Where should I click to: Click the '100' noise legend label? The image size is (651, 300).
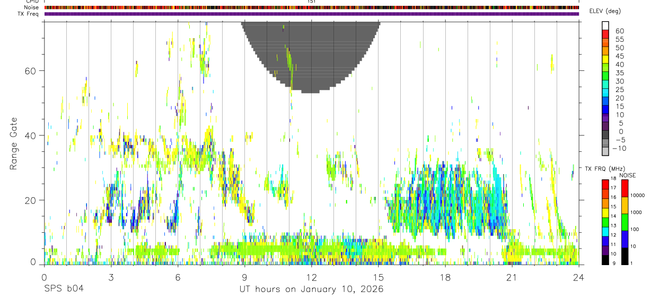point(634,229)
